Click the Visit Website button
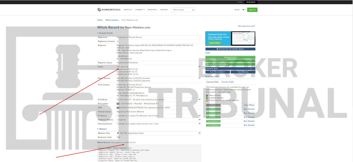This screenshot has height=162, width=353. 243,72
